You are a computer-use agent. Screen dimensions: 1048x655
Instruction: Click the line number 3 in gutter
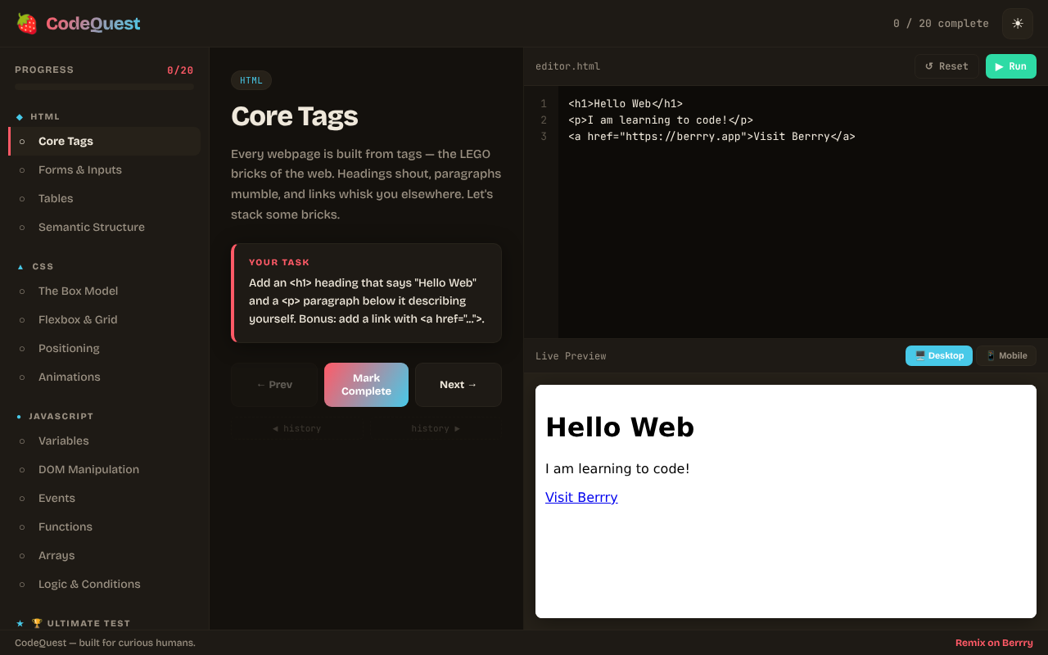(544, 137)
